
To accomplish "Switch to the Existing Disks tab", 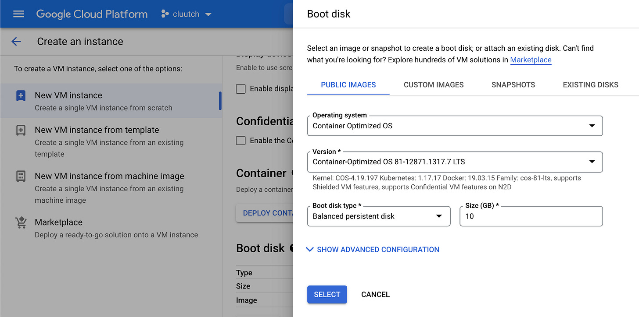I will (x=590, y=85).
